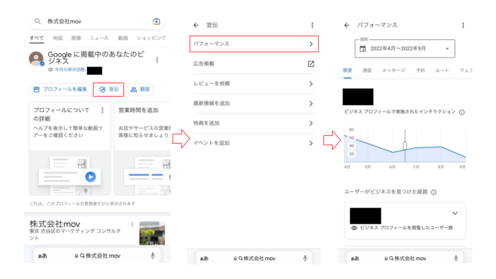Tap the microphone icon in left address bar
Image resolution: width=496 pixels, height=279 pixels.
pyautogui.click(x=153, y=256)
